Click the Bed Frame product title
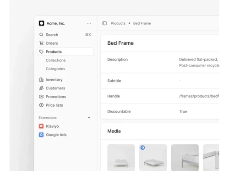The width and height of the screenshot is (229, 171). point(120,43)
